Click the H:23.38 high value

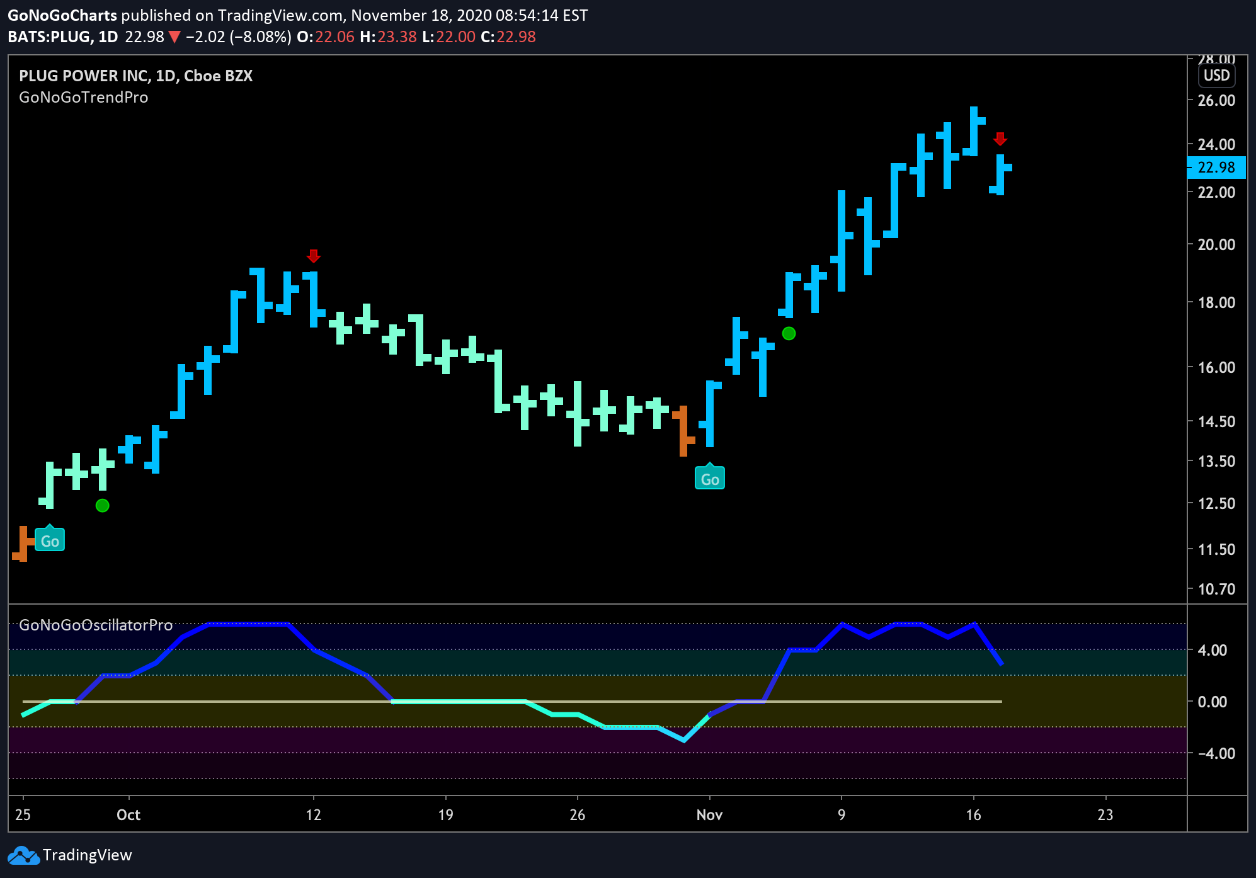(388, 37)
